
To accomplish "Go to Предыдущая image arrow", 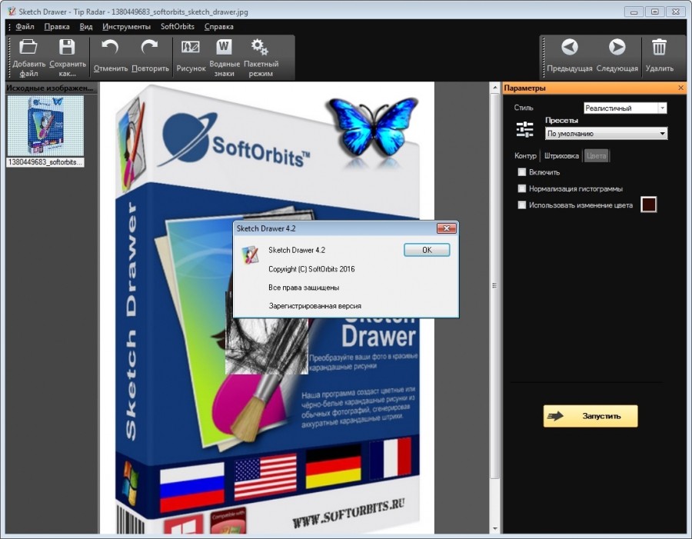I will [569, 47].
